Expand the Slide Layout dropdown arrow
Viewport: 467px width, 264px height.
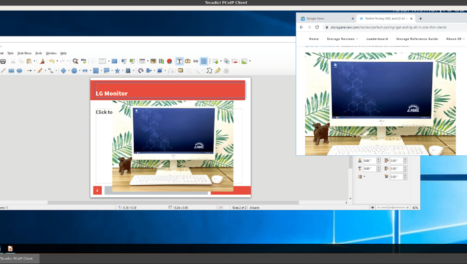coord(250,61)
